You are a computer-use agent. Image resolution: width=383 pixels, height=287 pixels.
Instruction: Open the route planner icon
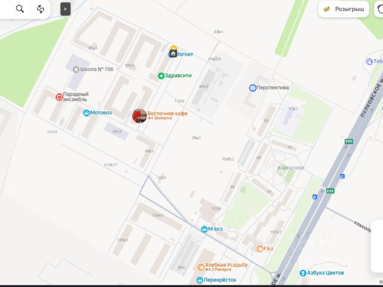pyautogui.click(x=40, y=9)
